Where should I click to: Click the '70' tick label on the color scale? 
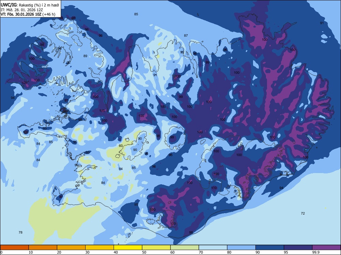coord(201,252)
